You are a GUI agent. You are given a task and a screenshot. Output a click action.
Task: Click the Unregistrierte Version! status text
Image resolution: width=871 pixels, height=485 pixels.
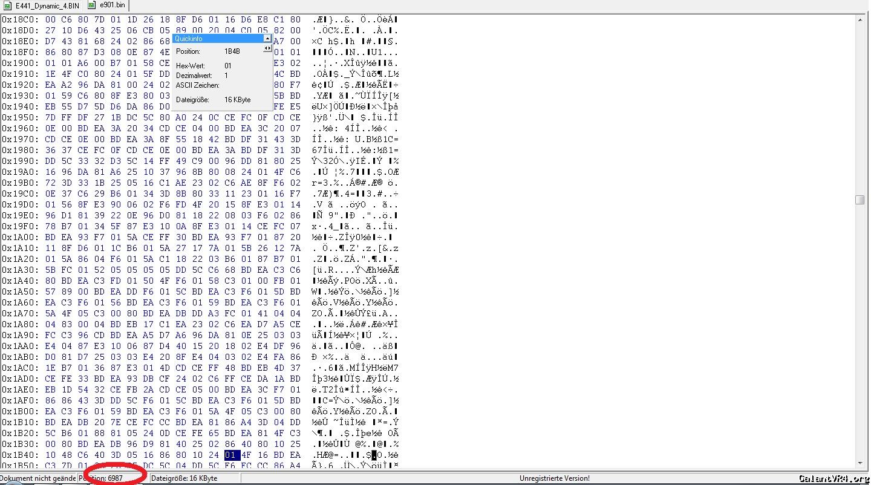[x=554, y=478]
